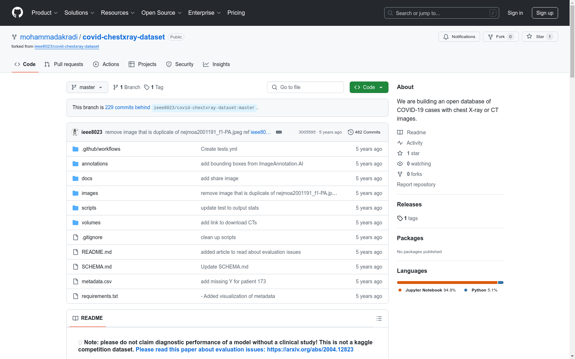
Task: Click the scripts folder icon
Action: [x=75, y=208]
